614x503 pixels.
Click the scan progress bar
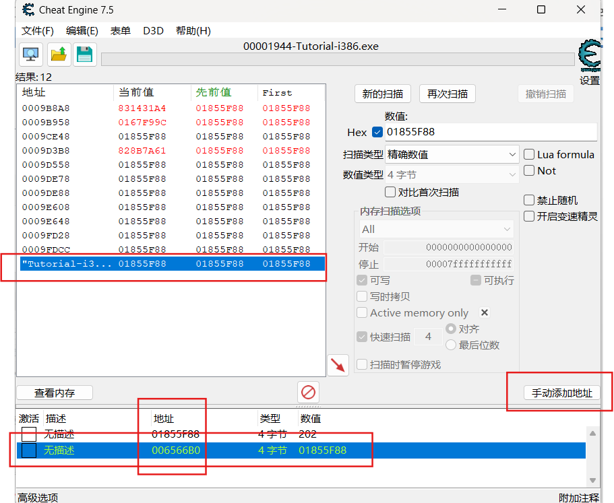point(337,59)
